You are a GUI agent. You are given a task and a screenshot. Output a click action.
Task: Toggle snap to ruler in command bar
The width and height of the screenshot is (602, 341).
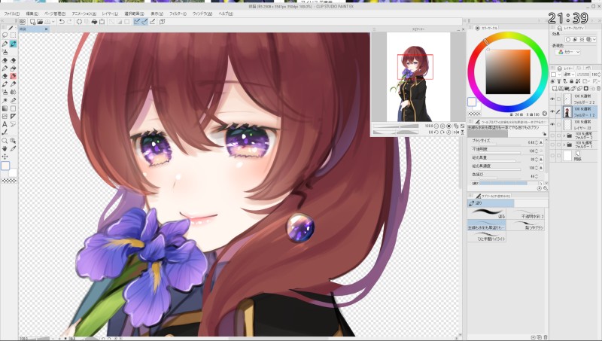[137, 22]
